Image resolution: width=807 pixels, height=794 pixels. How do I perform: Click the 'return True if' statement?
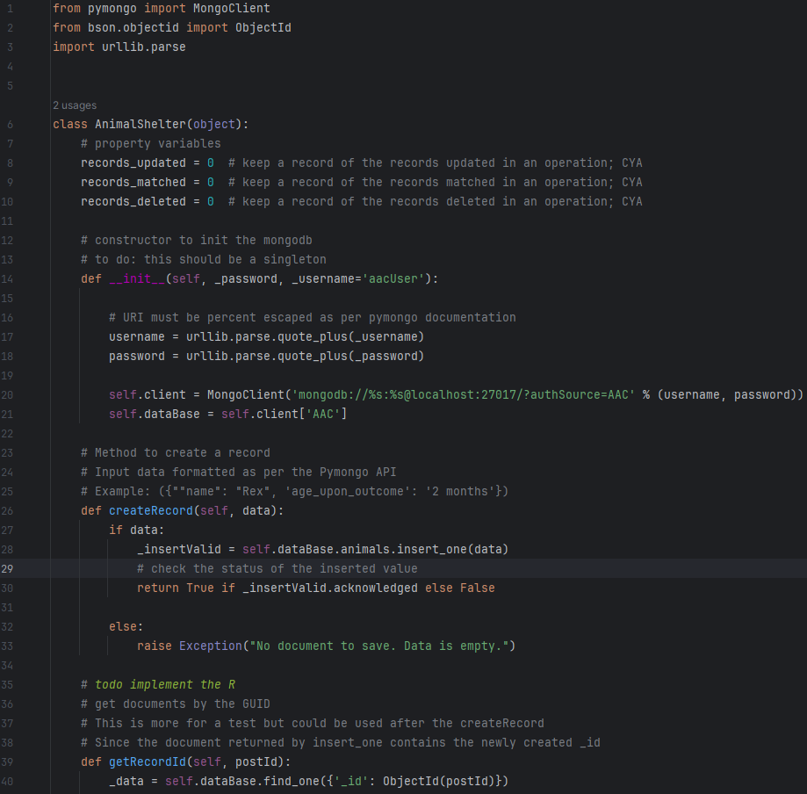coord(315,588)
